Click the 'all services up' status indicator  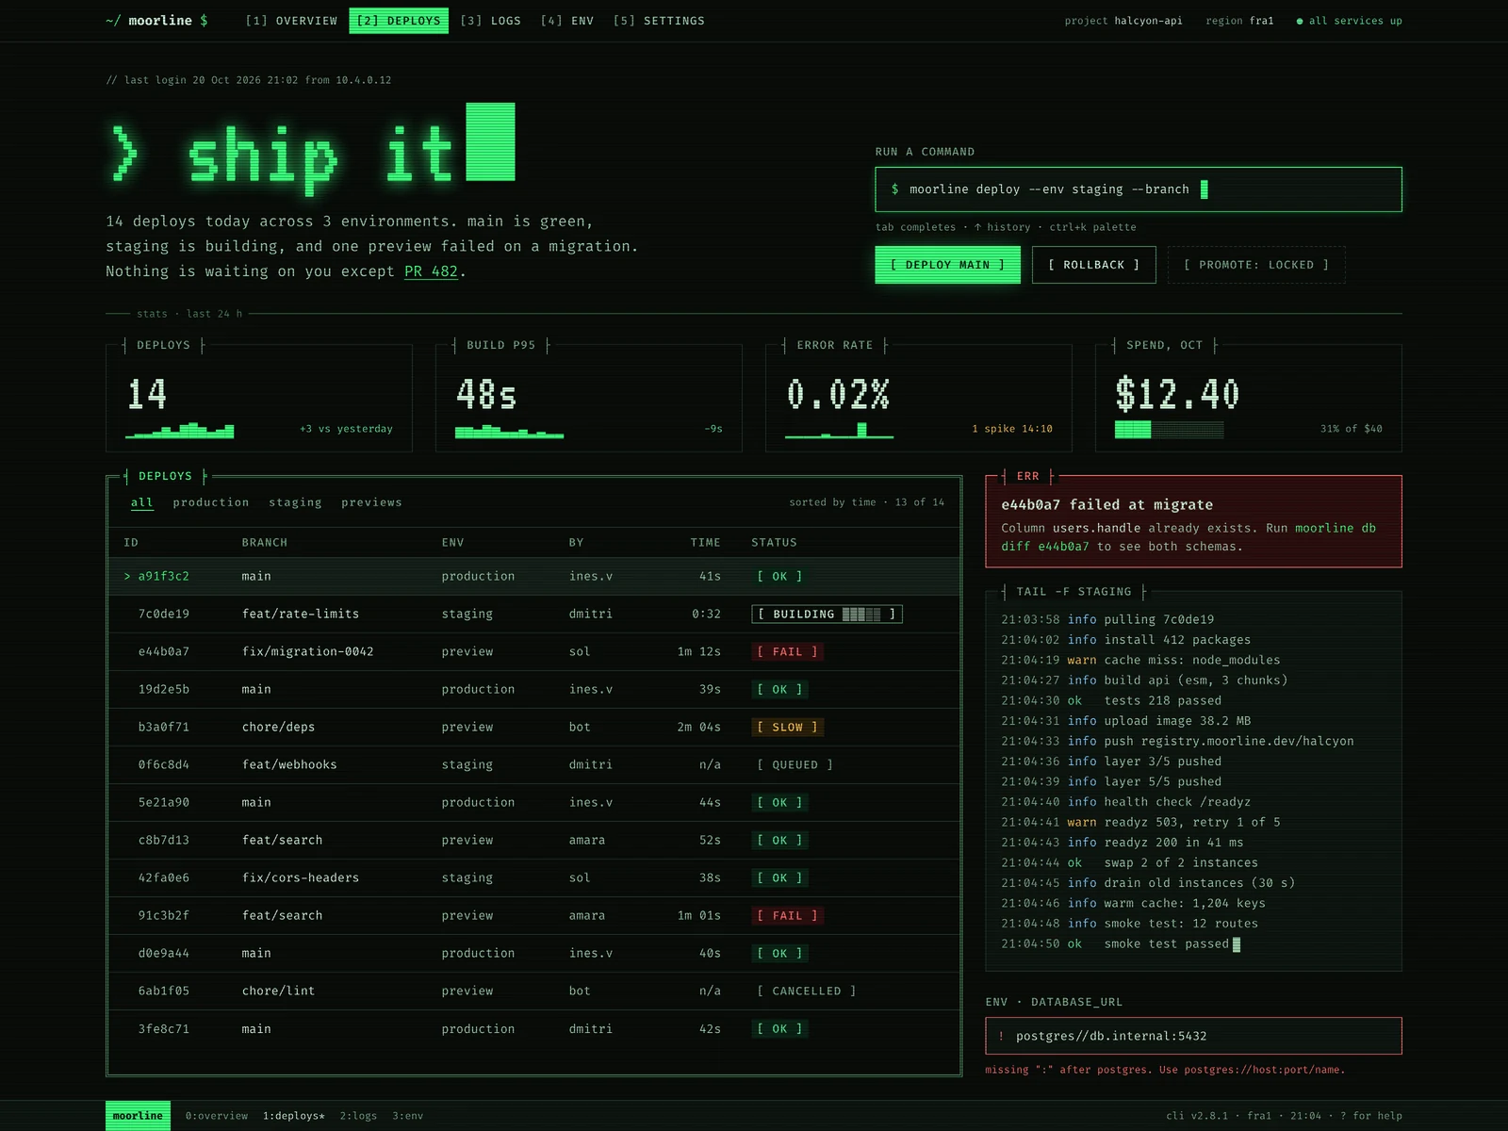(1349, 21)
